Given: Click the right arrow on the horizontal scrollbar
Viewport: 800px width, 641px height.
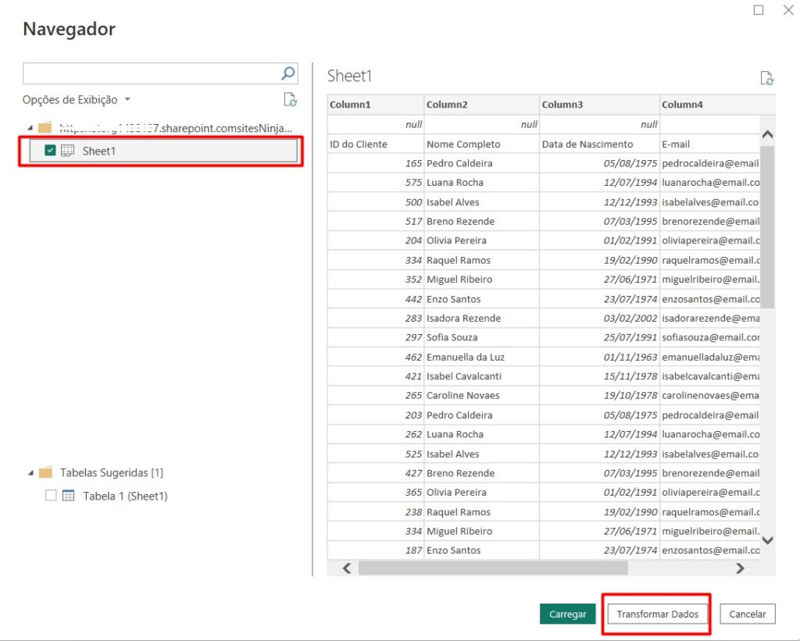Looking at the screenshot, I should point(739,568).
